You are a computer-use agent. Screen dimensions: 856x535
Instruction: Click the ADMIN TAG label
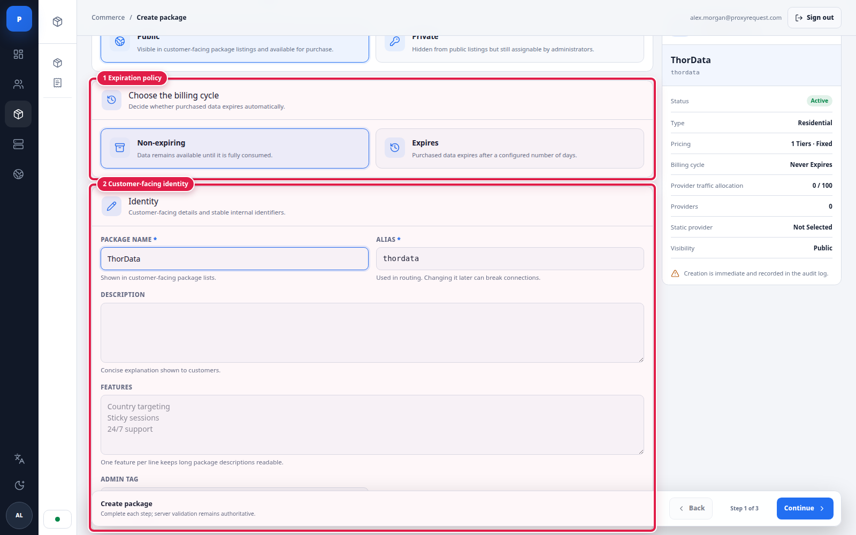pos(119,479)
